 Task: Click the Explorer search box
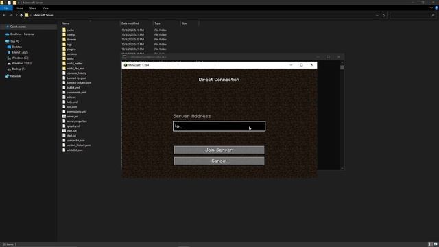pos(412,15)
